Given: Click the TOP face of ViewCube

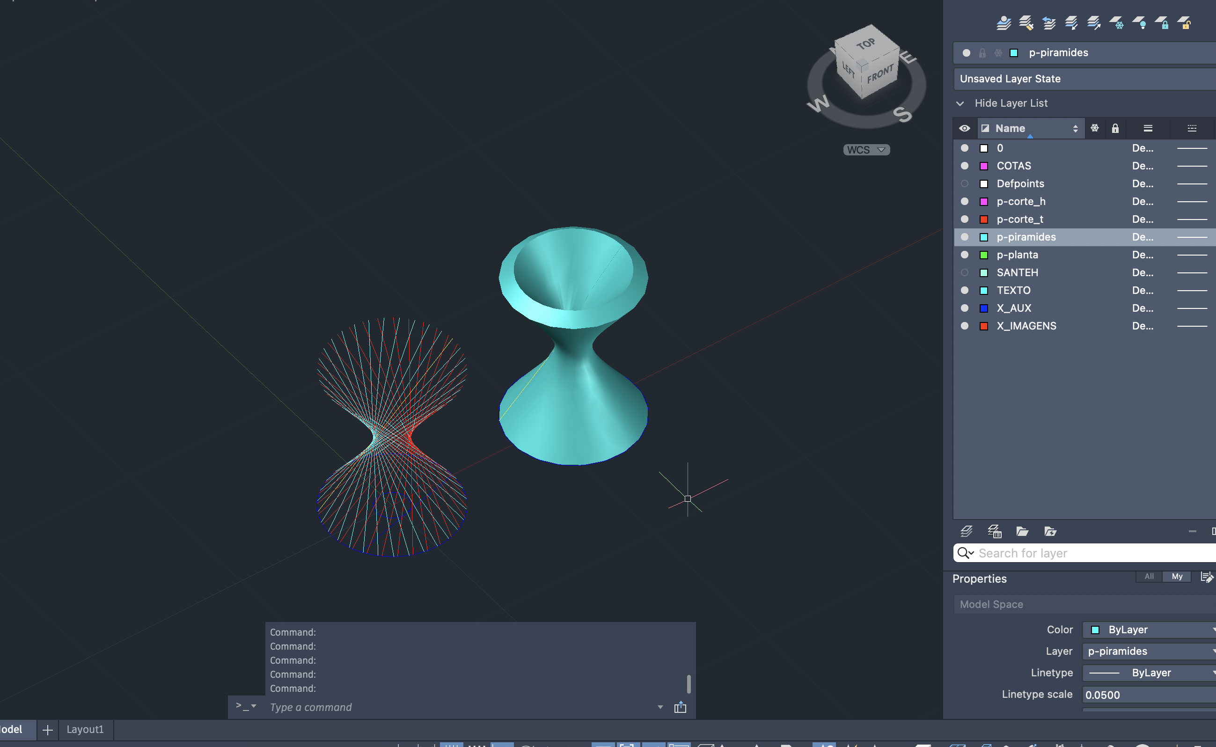Looking at the screenshot, I should tap(865, 44).
